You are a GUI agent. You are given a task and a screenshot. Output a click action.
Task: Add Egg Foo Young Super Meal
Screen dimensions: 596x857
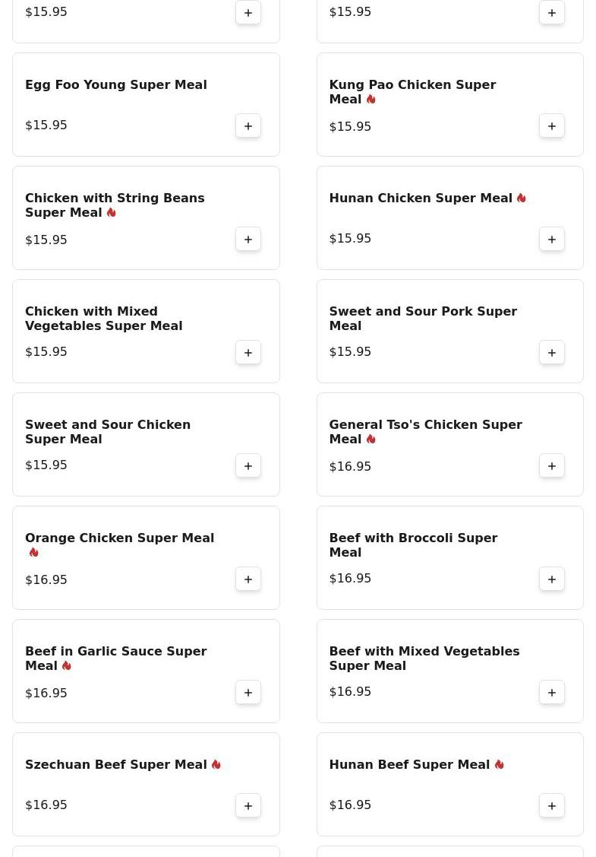click(248, 125)
